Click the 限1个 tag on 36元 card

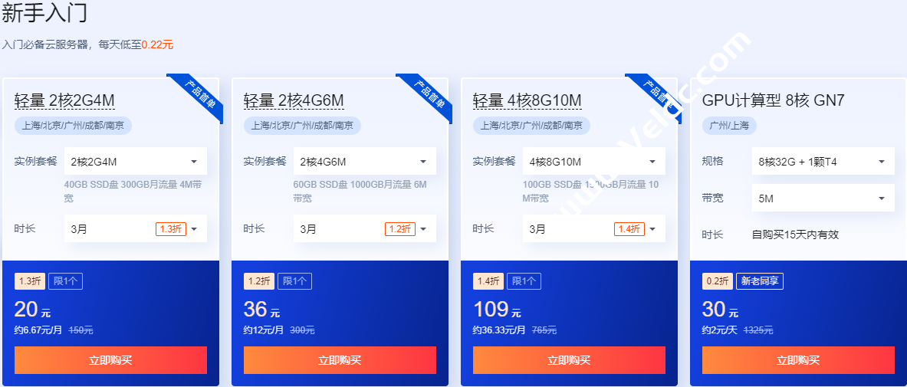(x=294, y=281)
